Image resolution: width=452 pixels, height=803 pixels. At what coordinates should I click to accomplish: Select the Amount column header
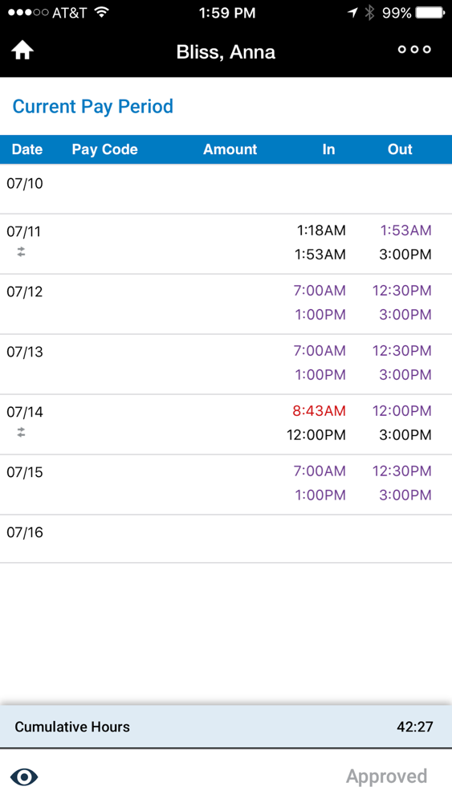click(230, 149)
